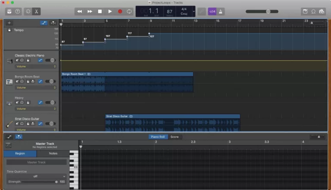This screenshot has width=331, height=190.
Task: Click the 87 tempo display
Action: coord(169,12)
